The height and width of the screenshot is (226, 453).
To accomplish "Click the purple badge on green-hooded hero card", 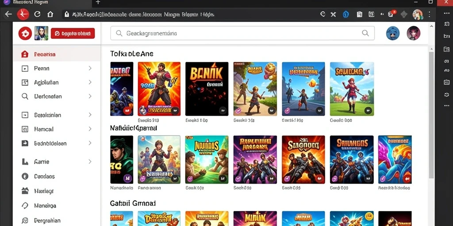I will (x=127, y=178).
